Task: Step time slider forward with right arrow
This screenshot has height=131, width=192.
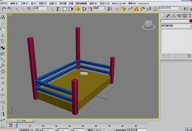Action: point(35,120)
